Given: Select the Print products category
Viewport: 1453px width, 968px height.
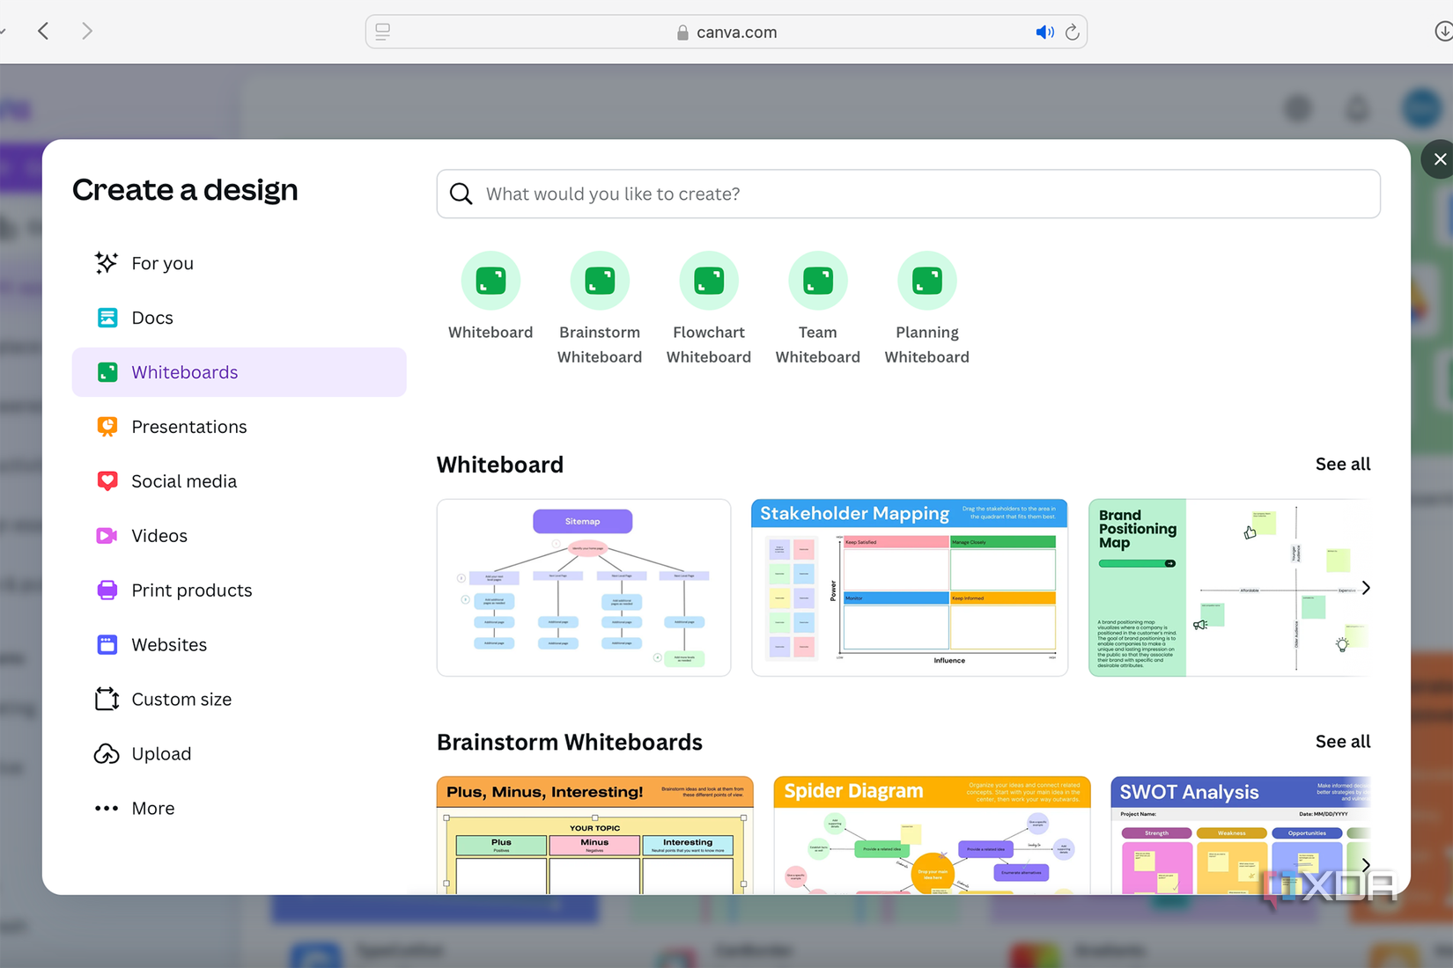Looking at the screenshot, I should tap(239, 590).
